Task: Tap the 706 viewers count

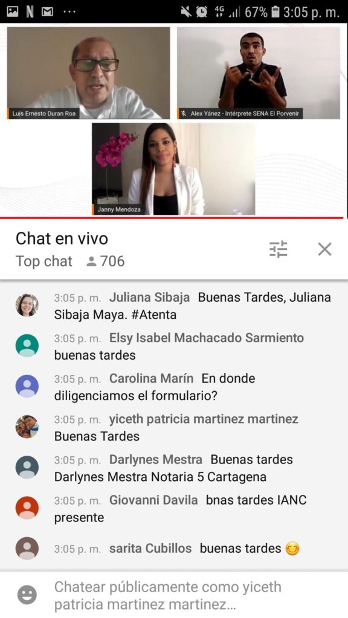Action: pos(105,261)
